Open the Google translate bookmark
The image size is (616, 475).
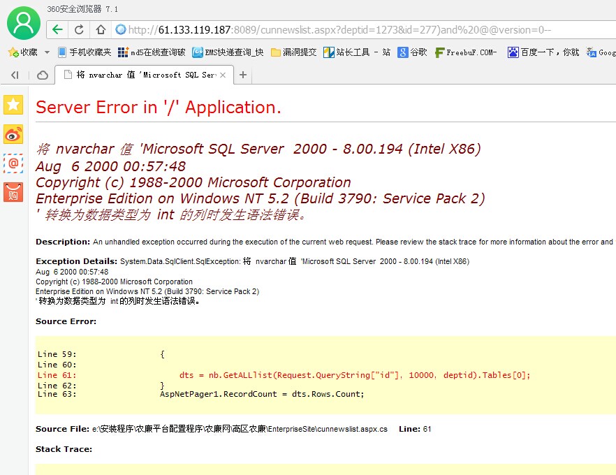(x=601, y=52)
